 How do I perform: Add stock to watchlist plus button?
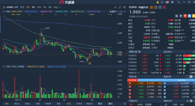click(193, 16)
